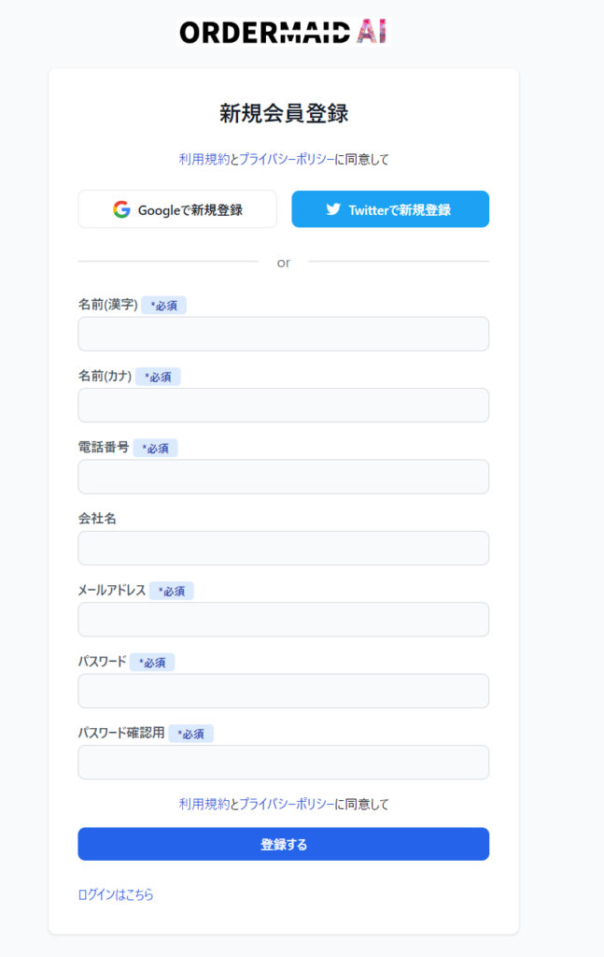Click the Google logo icon
Image resolution: width=604 pixels, height=957 pixels.
click(121, 209)
